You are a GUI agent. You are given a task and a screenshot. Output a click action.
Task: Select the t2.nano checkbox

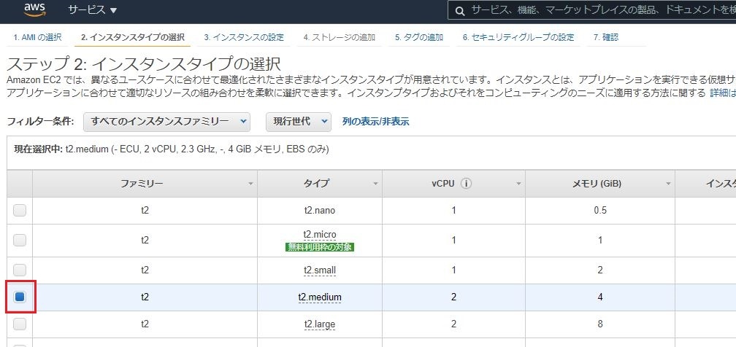(20, 210)
